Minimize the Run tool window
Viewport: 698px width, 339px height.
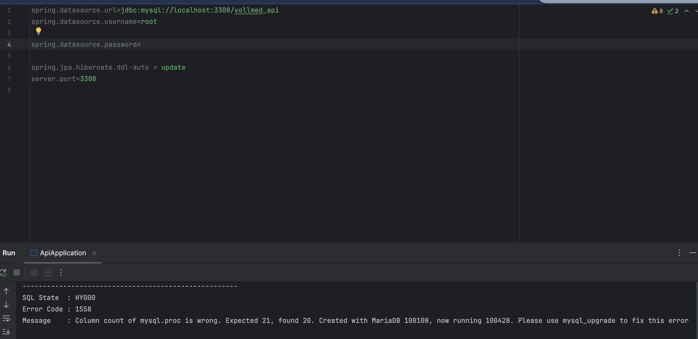click(x=693, y=253)
